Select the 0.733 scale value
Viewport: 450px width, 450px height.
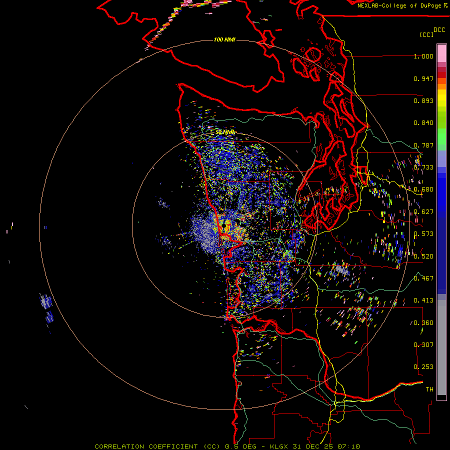pyautogui.click(x=423, y=167)
